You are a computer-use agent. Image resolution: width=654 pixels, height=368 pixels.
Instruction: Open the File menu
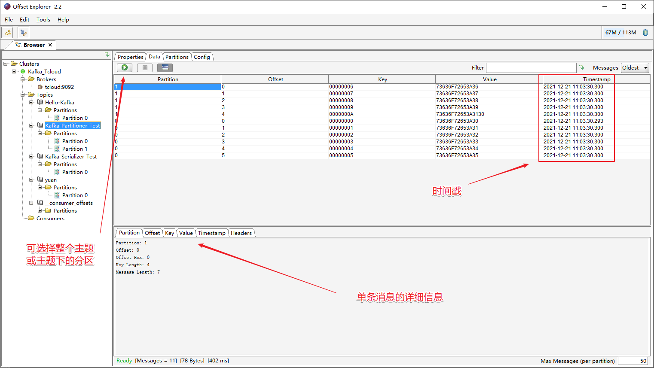coord(9,19)
